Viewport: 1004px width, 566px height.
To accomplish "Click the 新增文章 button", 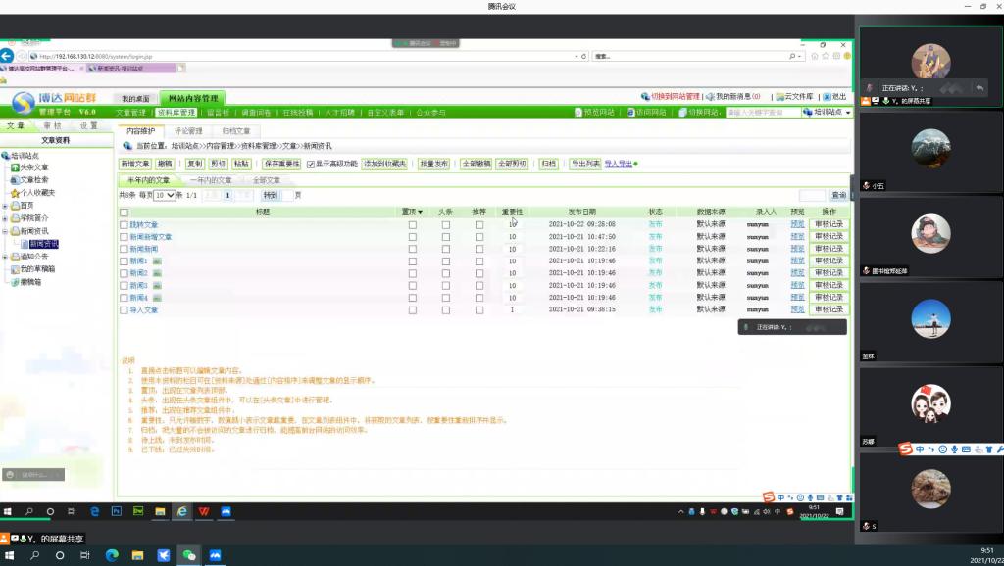I will click(x=135, y=165).
